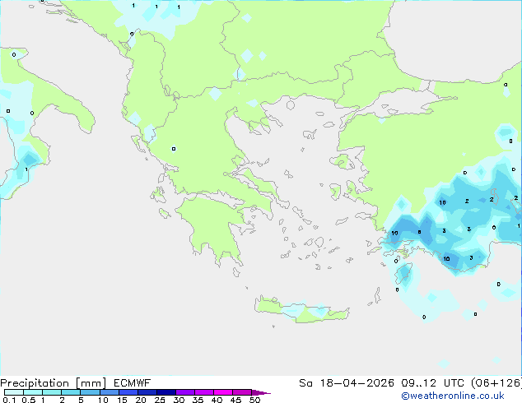Click the "09..12" time range text
522x403 pixels.
coord(418,383)
